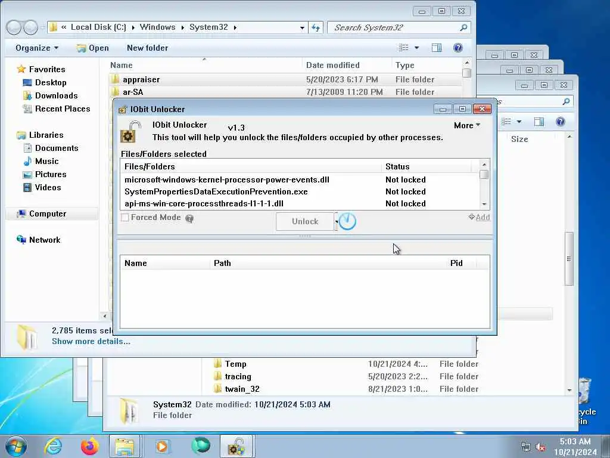Click IObit Unlocker taskbar icon

[x=237, y=447]
